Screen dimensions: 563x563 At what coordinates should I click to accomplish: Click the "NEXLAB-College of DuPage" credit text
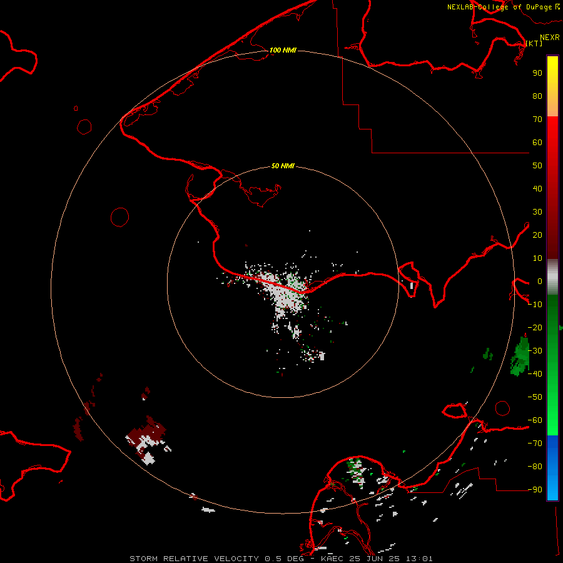tap(499, 7)
